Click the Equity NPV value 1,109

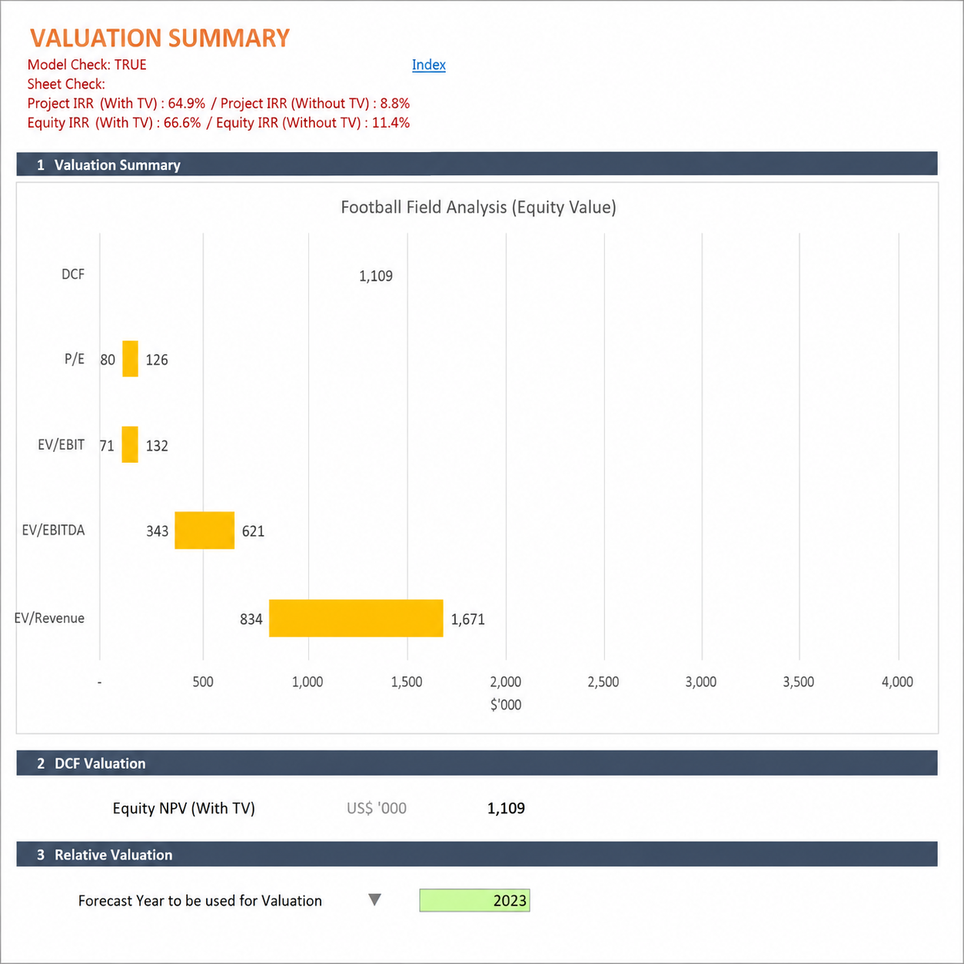(506, 808)
